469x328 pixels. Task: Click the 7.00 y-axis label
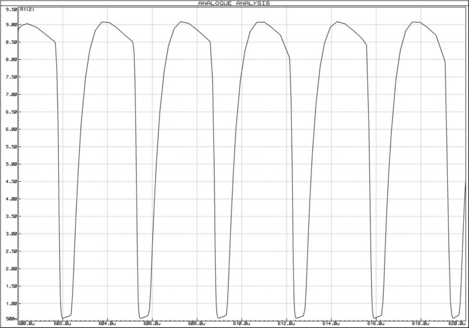tap(11, 94)
